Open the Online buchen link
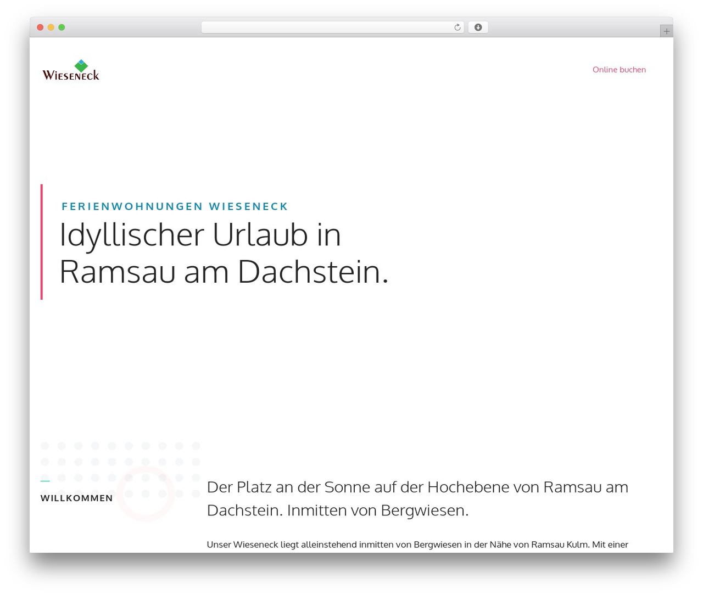This screenshot has width=703, height=595. click(x=619, y=70)
